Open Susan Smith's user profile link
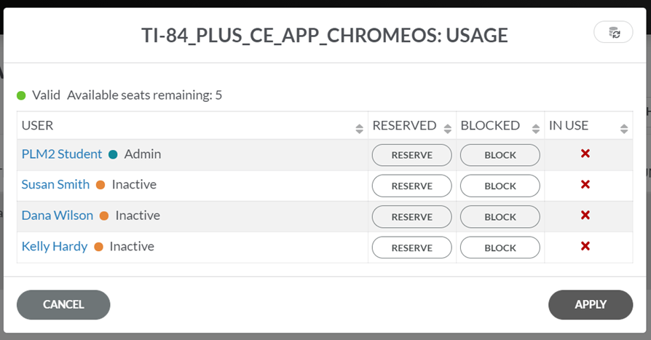This screenshot has height=340, width=651. pos(55,185)
